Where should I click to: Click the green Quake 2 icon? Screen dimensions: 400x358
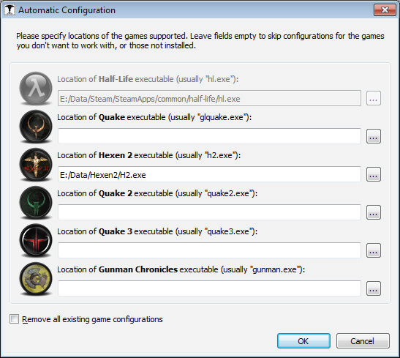pos(36,203)
